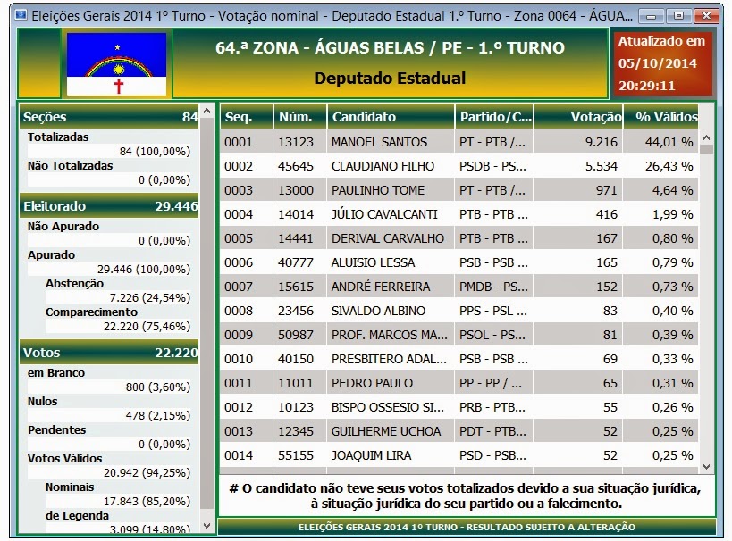Select the GUILHERME UCHOA candidate row
This screenshot has height=541, width=732.
[x=459, y=431]
